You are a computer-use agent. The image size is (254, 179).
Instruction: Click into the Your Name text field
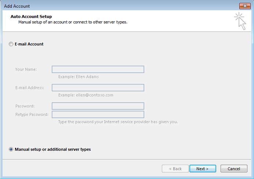[x=98, y=69]
